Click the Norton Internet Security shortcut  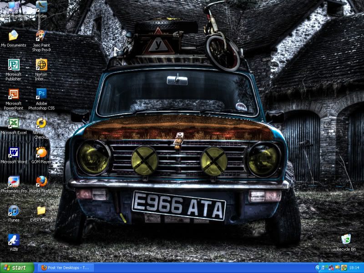pos(41,66)
